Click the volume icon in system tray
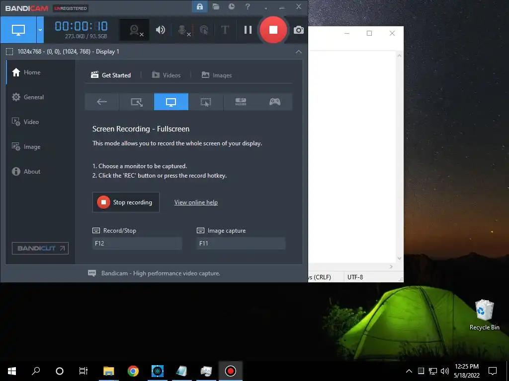Screen dimensions: 509x381 click(445, 371)
